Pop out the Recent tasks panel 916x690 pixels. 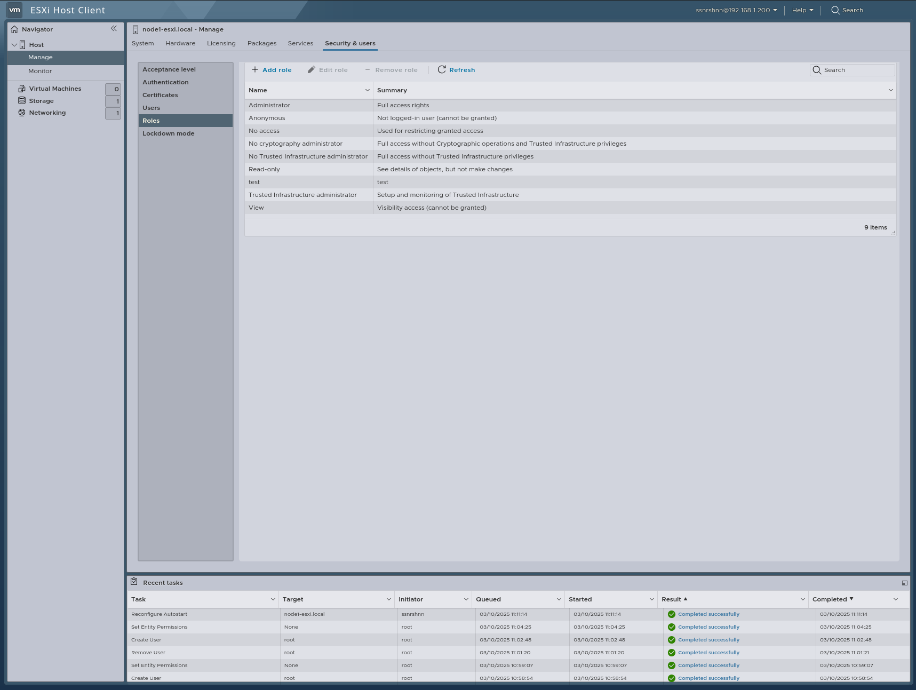pyautogui.click(x=904, y=582)
